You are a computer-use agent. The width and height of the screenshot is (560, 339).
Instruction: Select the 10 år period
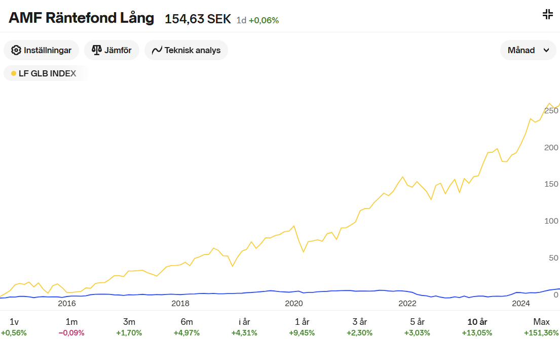[x=476, y=326]
